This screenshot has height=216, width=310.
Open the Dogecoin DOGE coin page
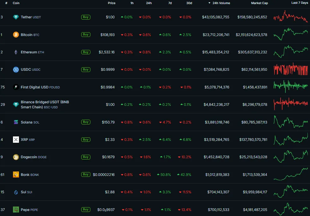tap(34, 157)
